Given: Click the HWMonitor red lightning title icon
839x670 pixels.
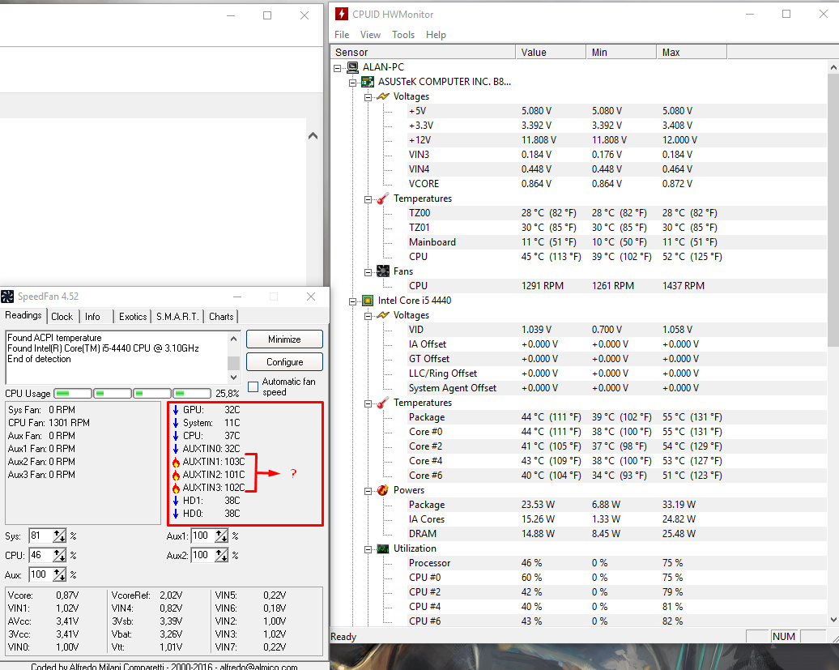Looking at the screenshot, I should [342, 15].
